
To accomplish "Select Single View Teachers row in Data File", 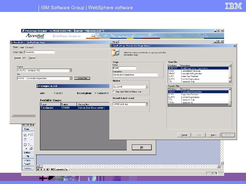I will coord(198,76).
